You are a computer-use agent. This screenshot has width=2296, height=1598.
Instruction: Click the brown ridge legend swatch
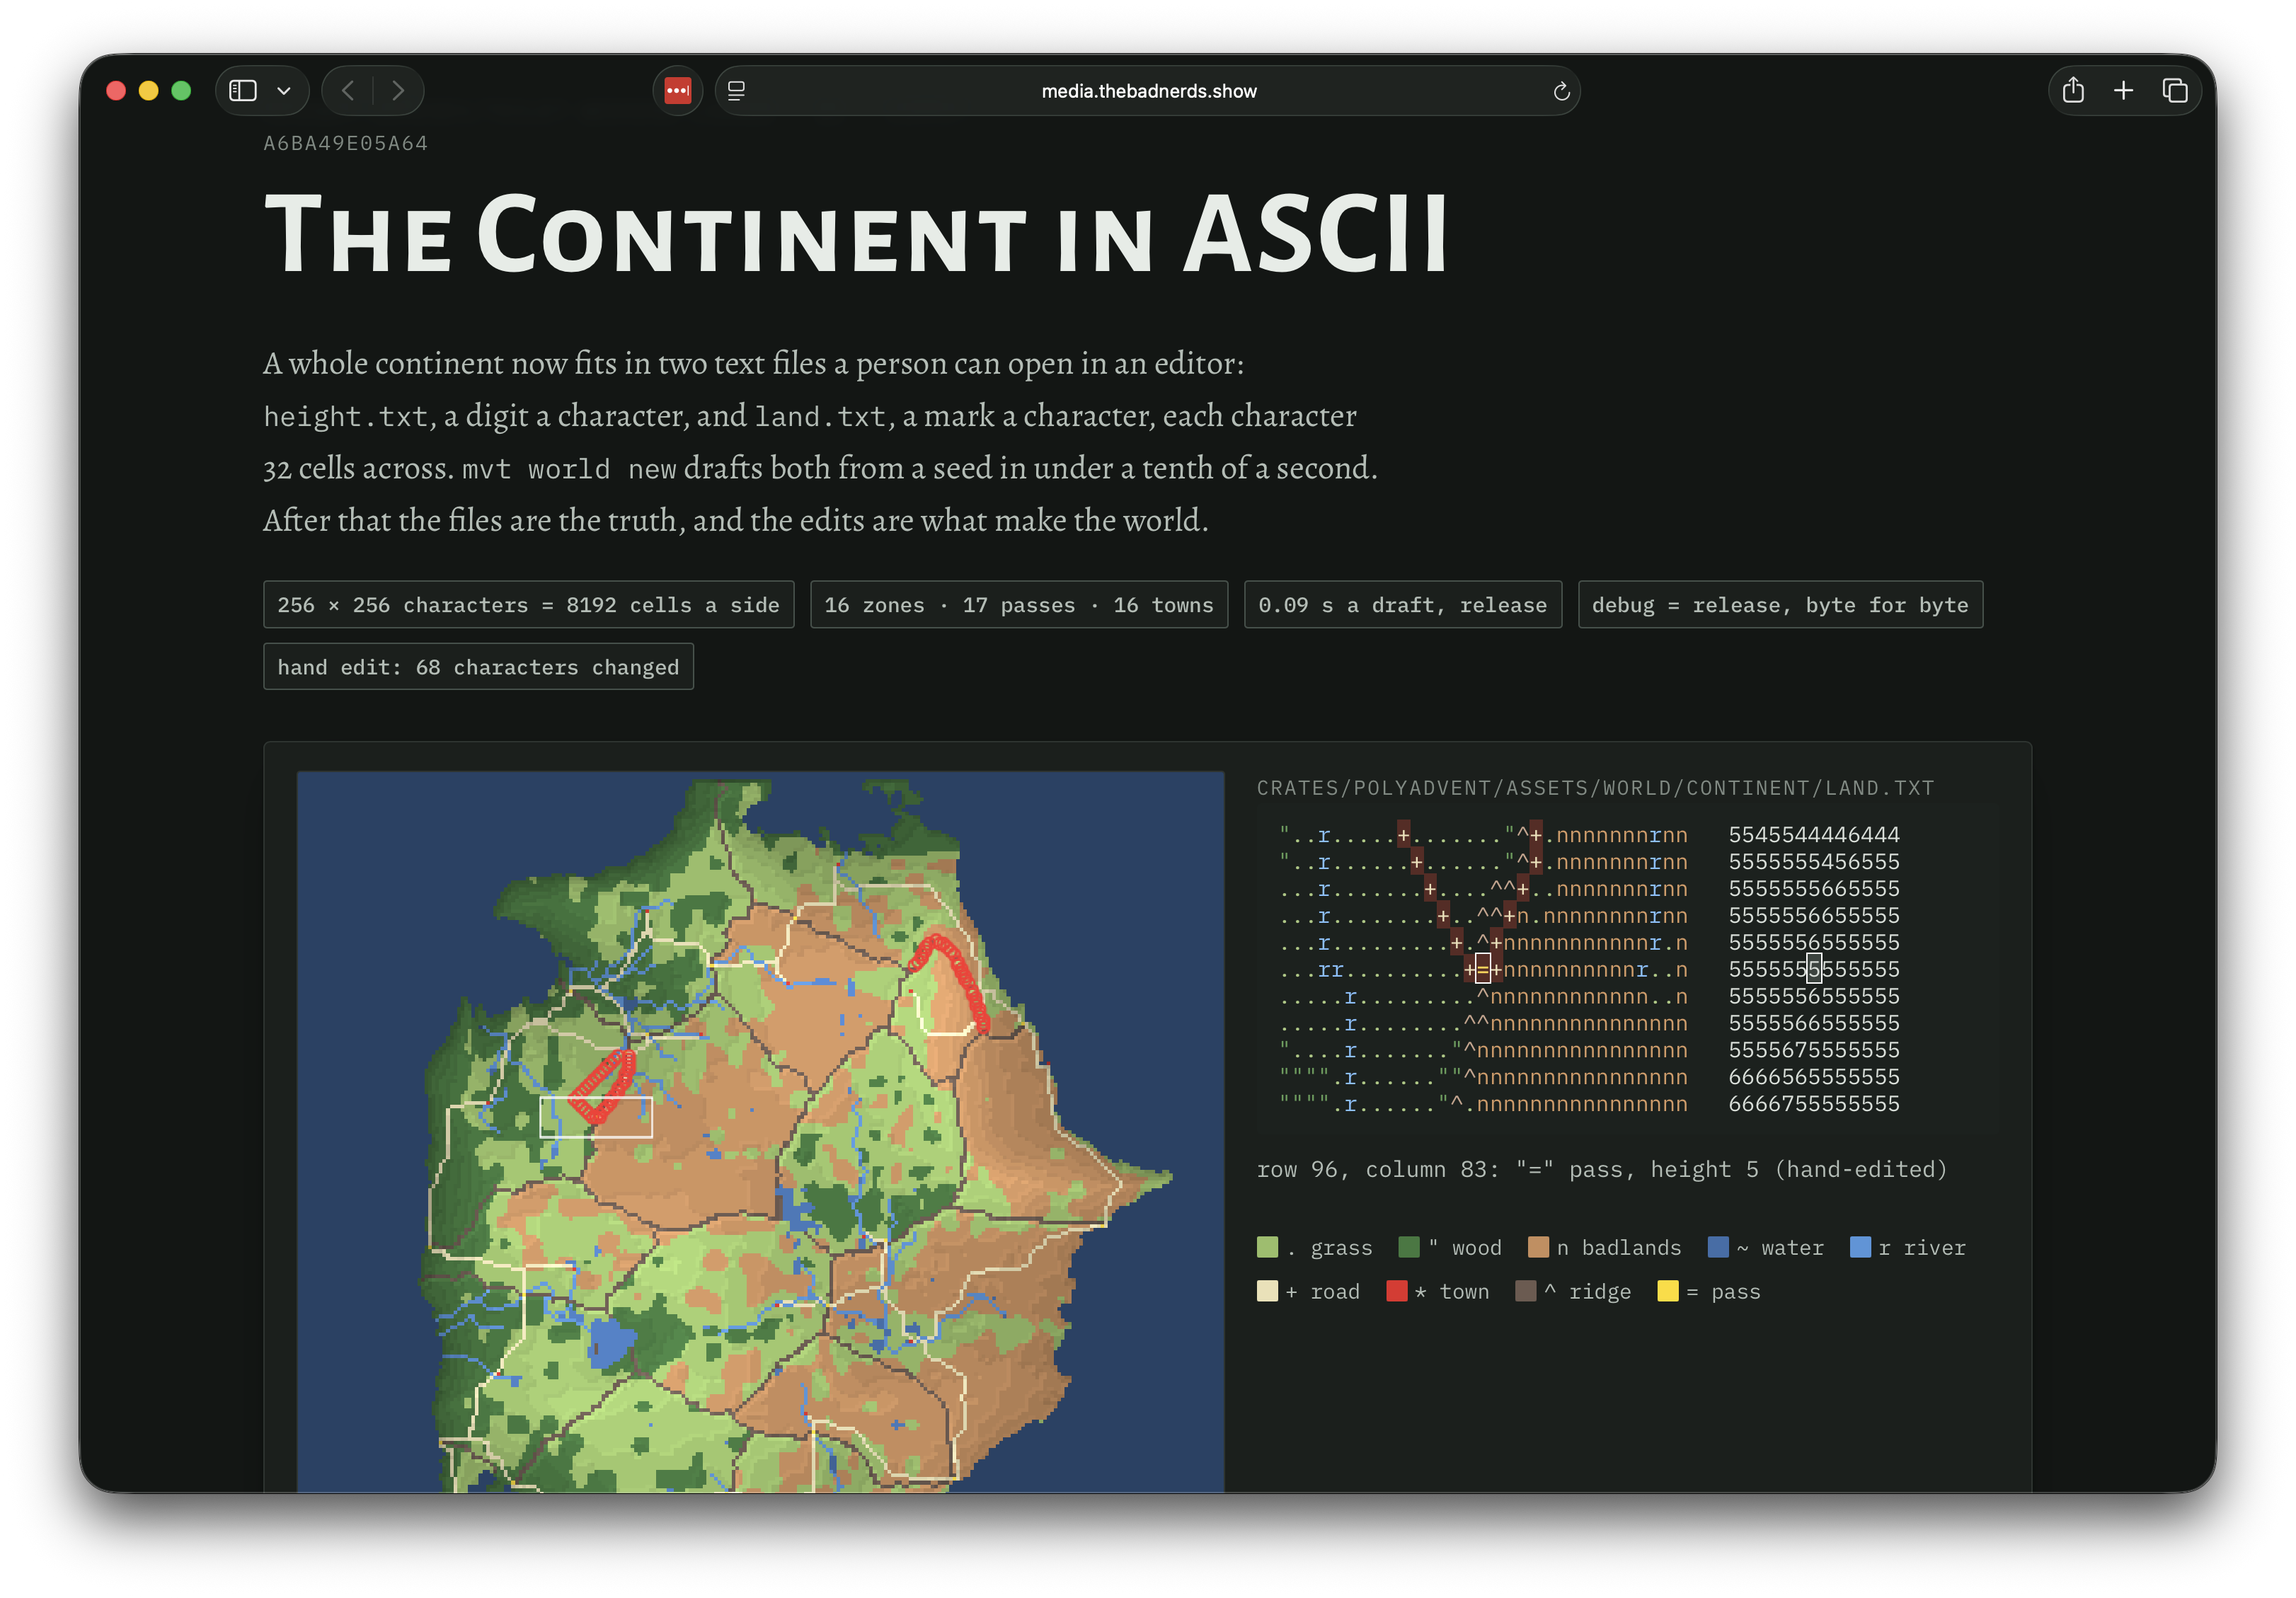click(x=1526, y=1291)
